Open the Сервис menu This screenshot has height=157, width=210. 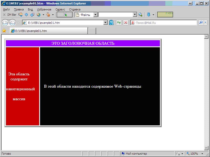(60, 9)
